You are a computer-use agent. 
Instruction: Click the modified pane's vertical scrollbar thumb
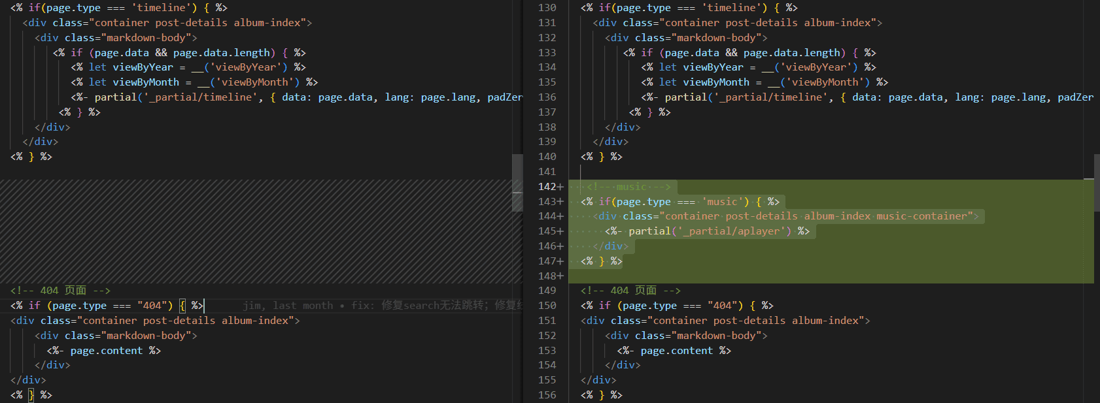(1097, 183)
